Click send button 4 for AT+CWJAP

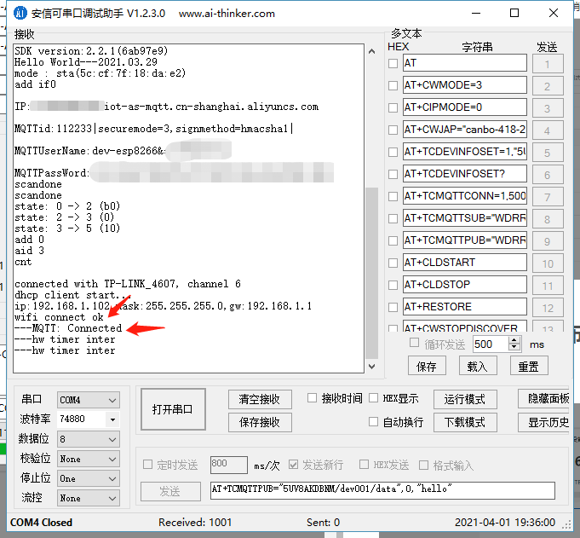click(x=548, y=130)
